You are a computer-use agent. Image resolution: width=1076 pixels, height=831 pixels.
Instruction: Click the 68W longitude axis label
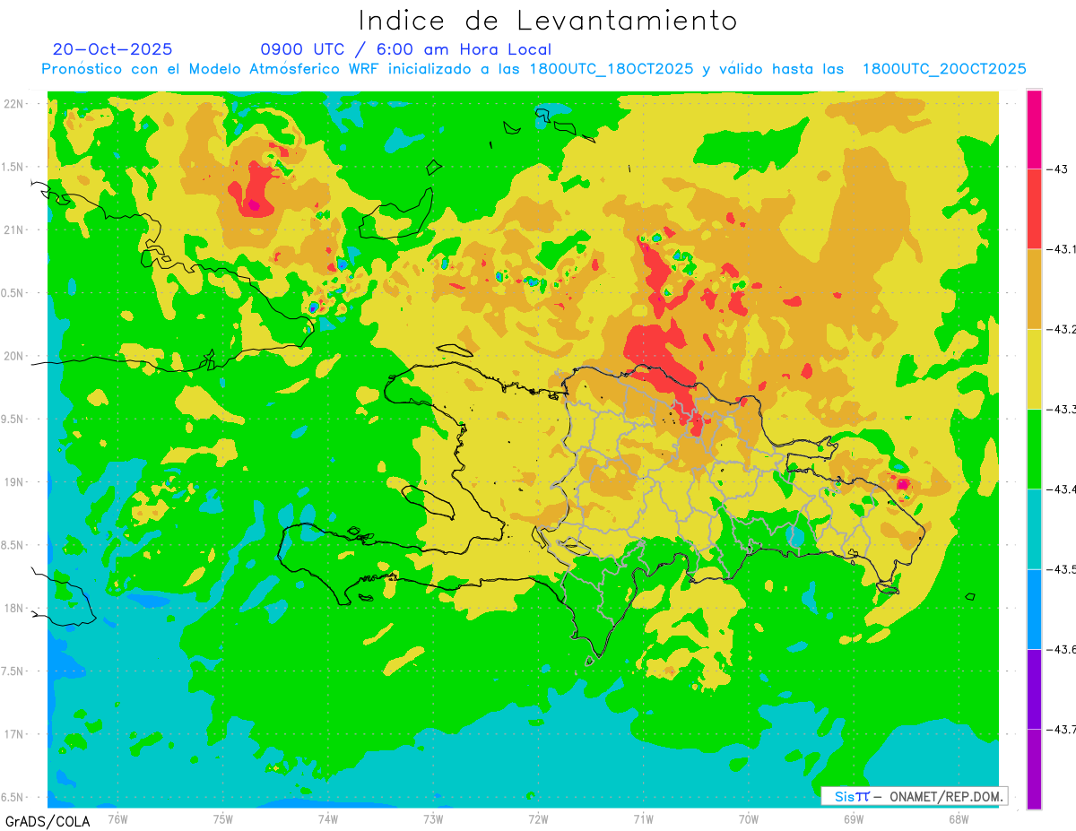pos(958,818)
